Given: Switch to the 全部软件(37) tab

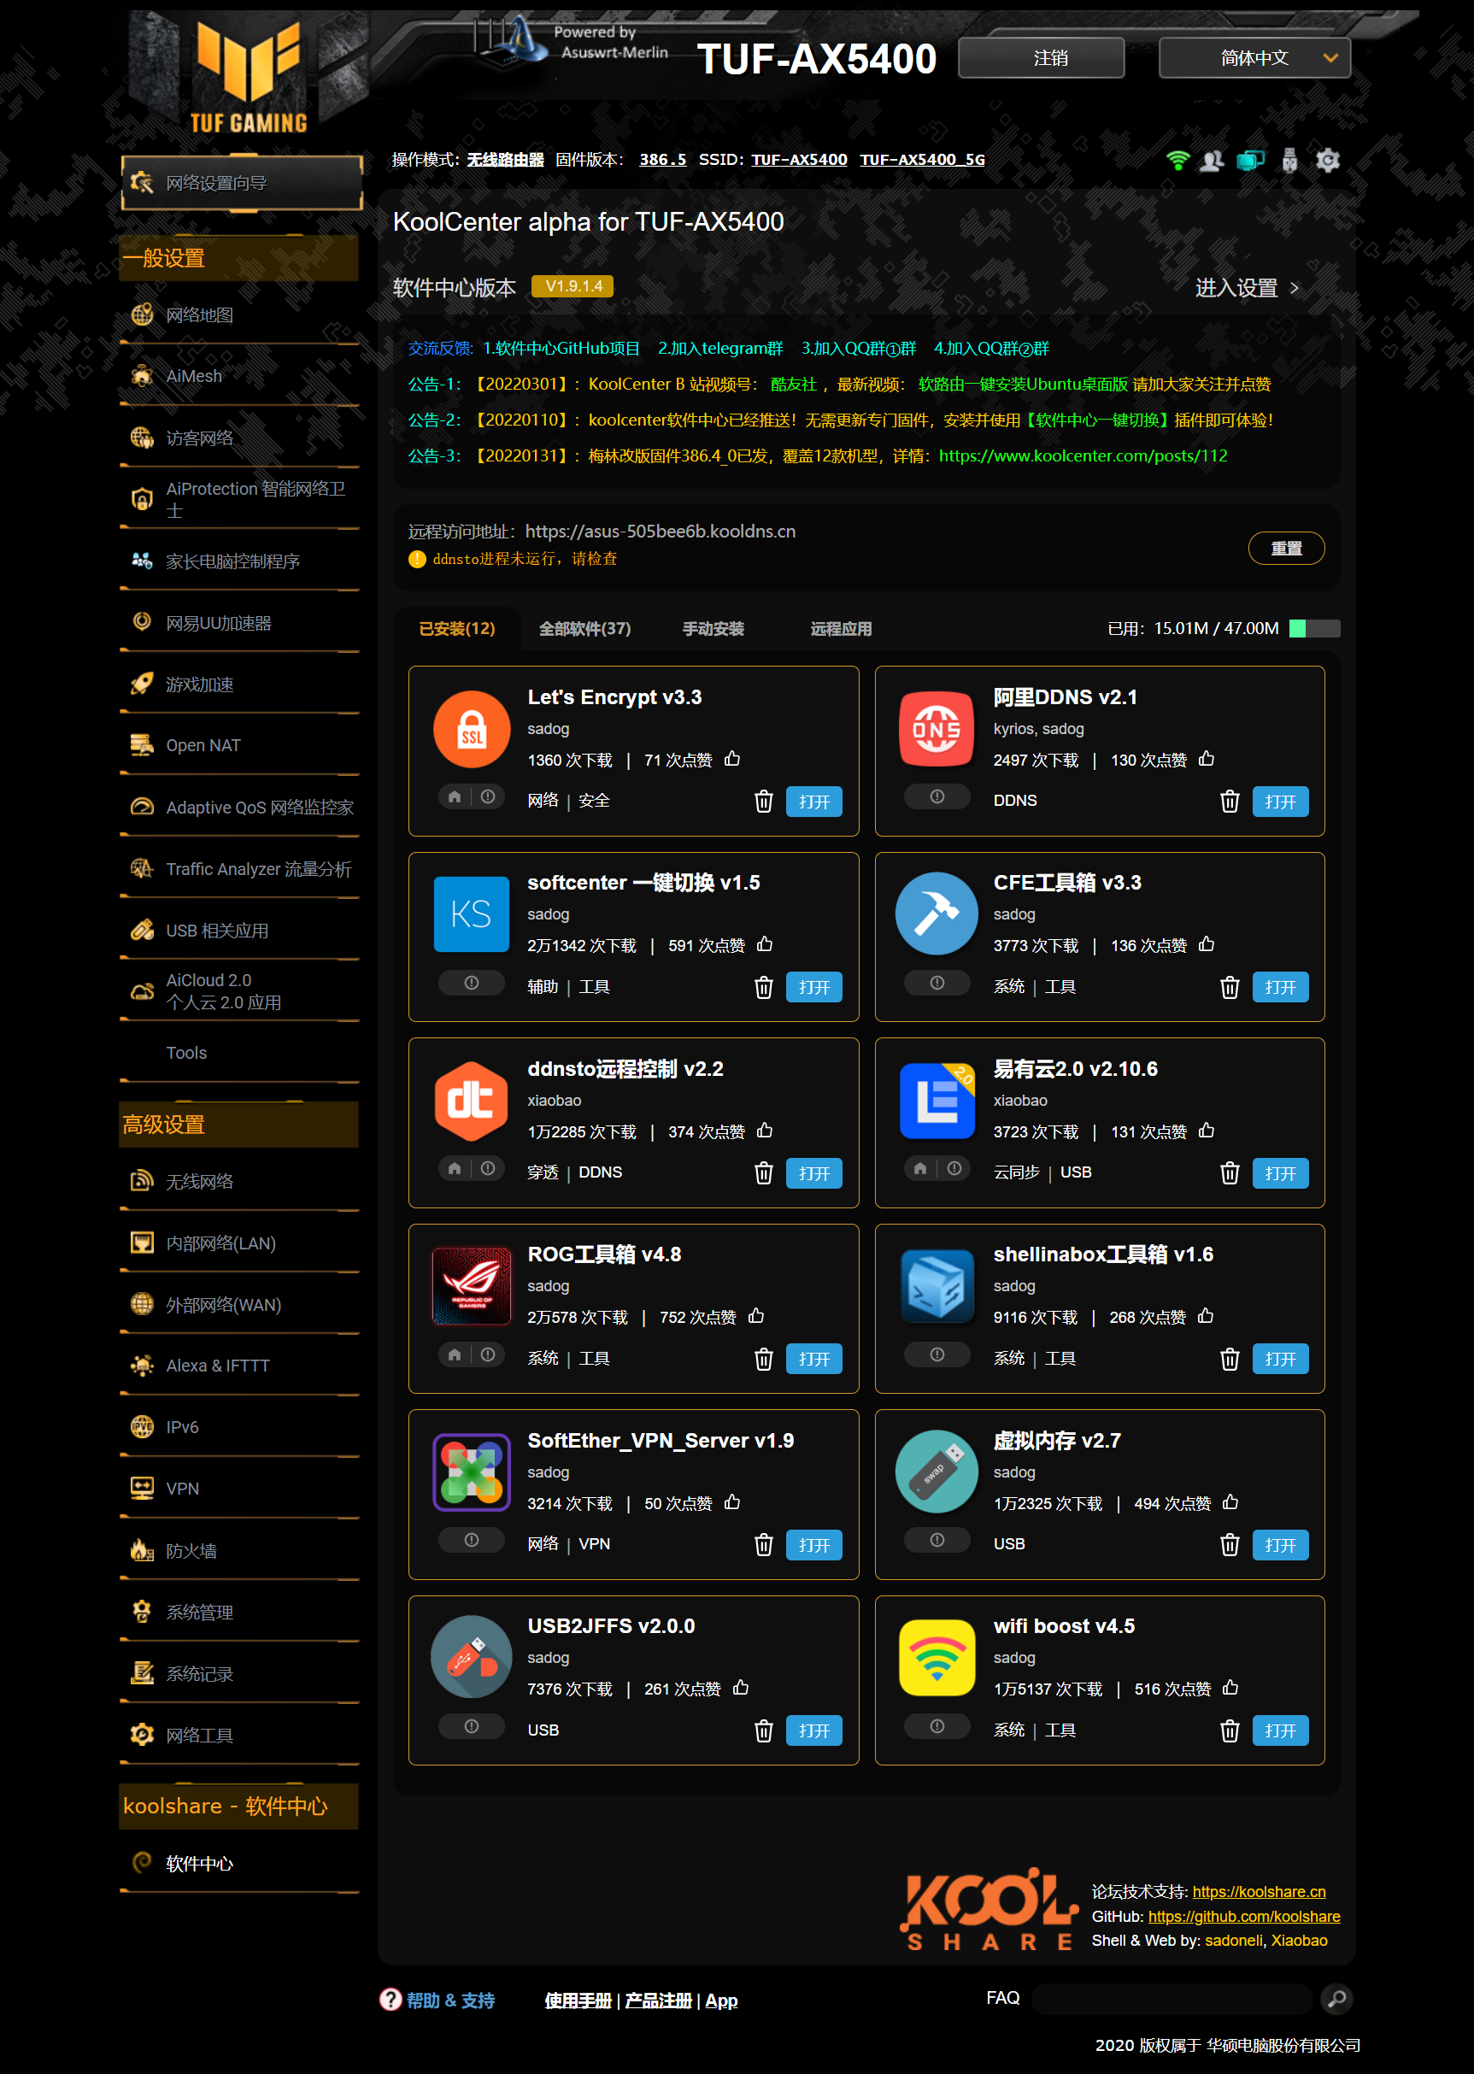Looking at the screenshot, I should pos(584,629).
